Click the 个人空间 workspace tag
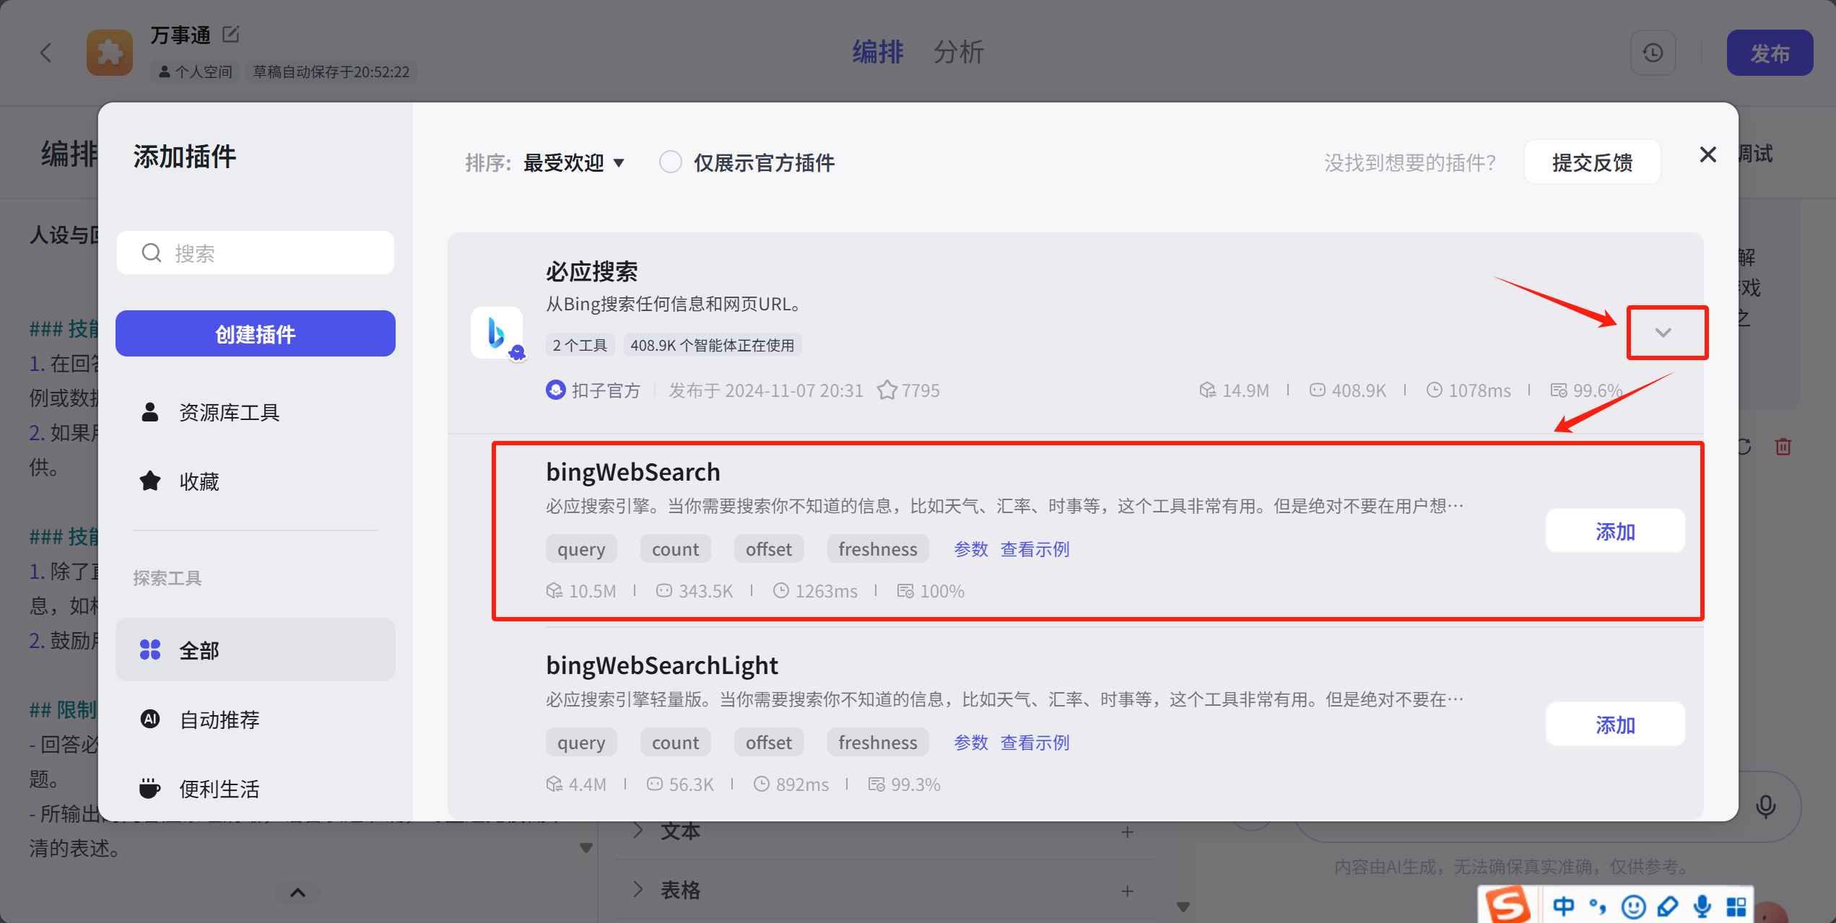1836x923 pixels. [x=195, y=71]
